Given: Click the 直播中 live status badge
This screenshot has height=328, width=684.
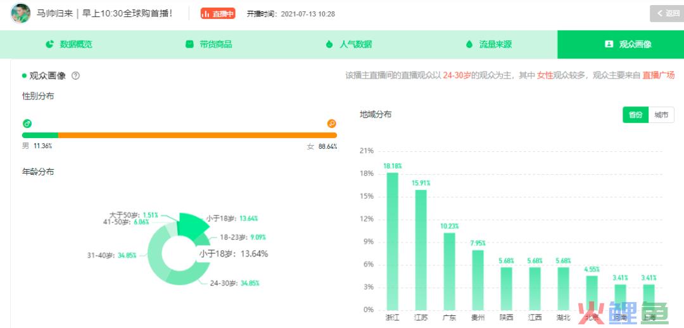Looking at the screenshot, I should [218, 13].
